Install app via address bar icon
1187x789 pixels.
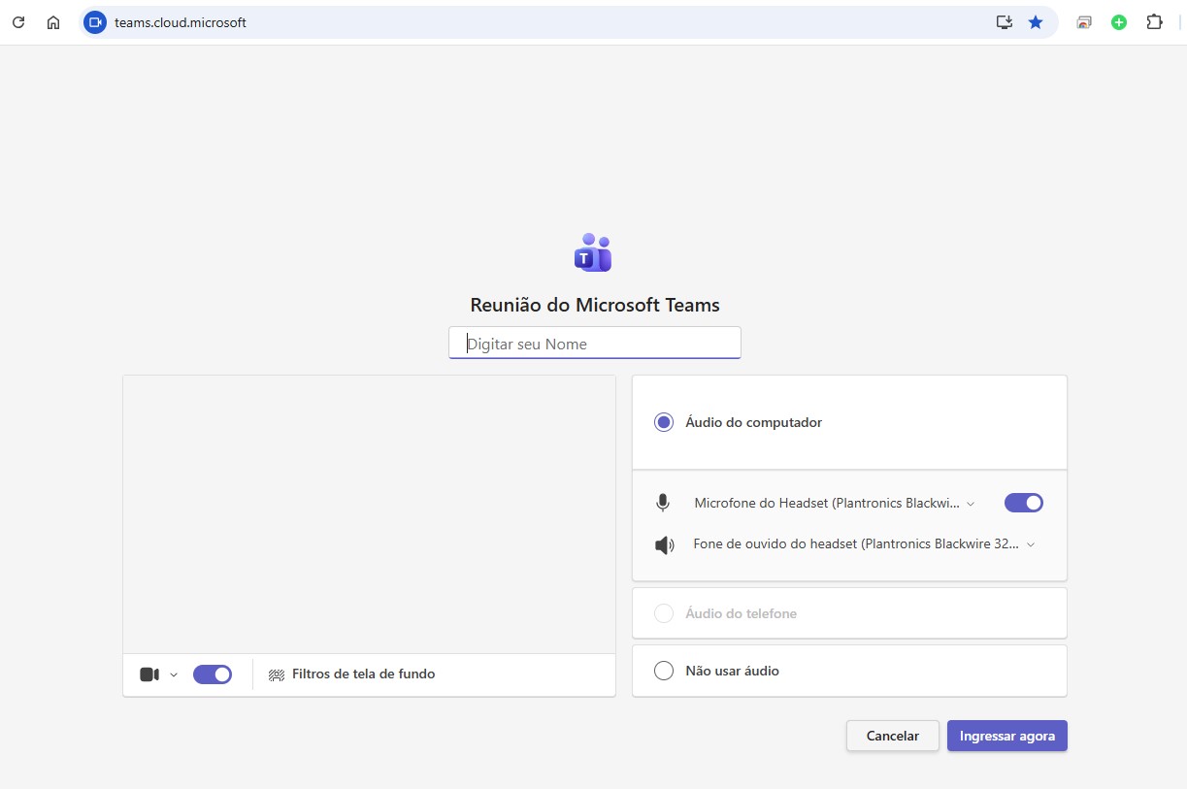tap(1005, 21)
